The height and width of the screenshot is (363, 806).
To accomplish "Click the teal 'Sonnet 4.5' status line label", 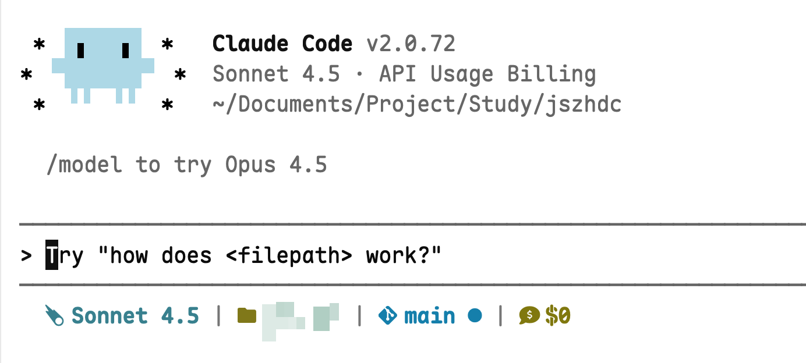I will [x=135, y=316].
